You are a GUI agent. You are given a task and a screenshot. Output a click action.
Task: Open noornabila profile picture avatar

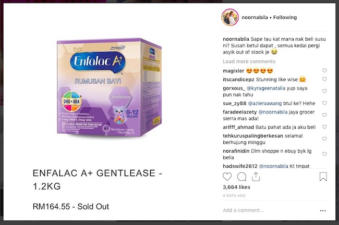click(230, 17)
